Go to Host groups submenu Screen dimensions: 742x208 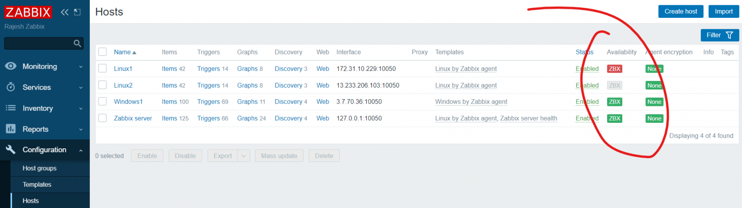coord(40,168)
